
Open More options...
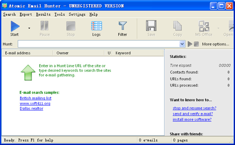click(x=215, y=44)
